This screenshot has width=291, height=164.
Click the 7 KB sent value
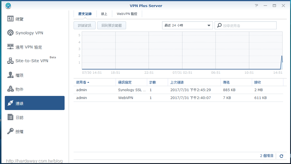[227, 98]
